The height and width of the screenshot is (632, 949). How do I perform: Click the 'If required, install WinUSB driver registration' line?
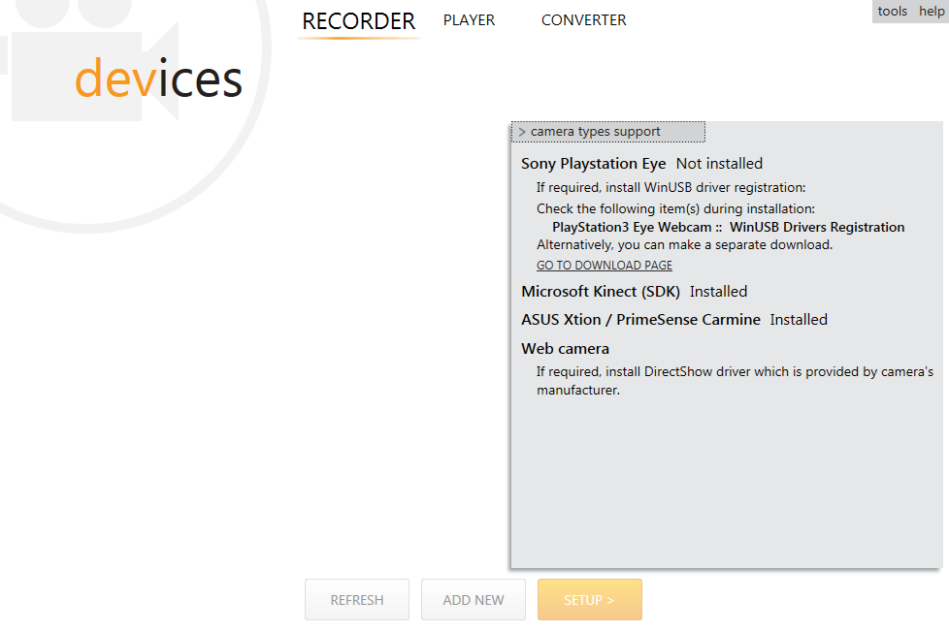point(671,188)
